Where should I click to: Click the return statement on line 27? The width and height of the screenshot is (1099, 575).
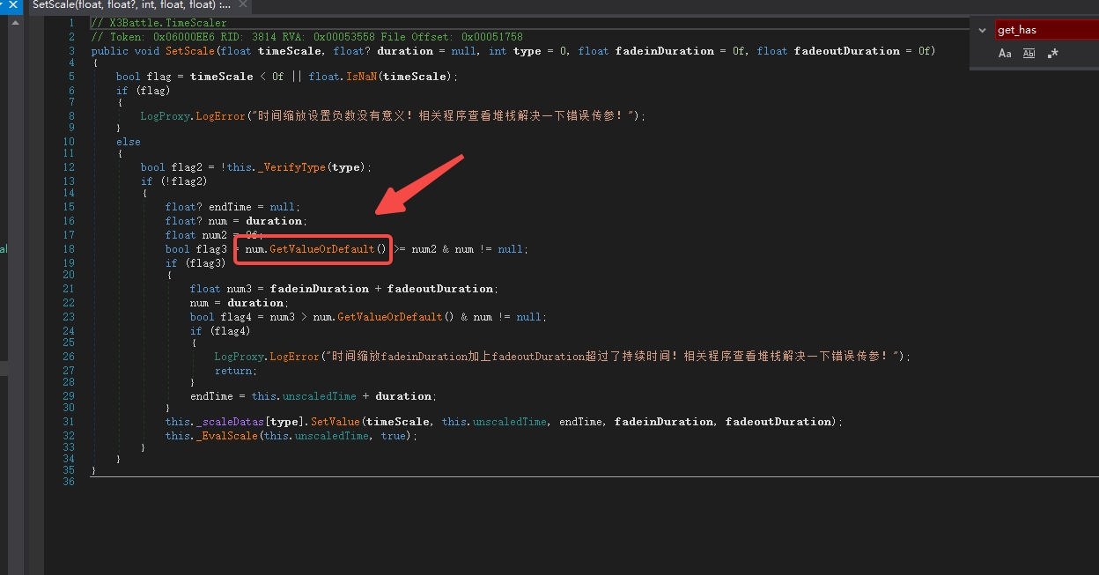[232, 371]
